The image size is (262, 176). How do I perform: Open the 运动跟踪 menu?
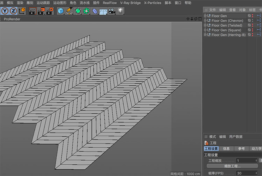pyautogui.click(x=43, y=3)
